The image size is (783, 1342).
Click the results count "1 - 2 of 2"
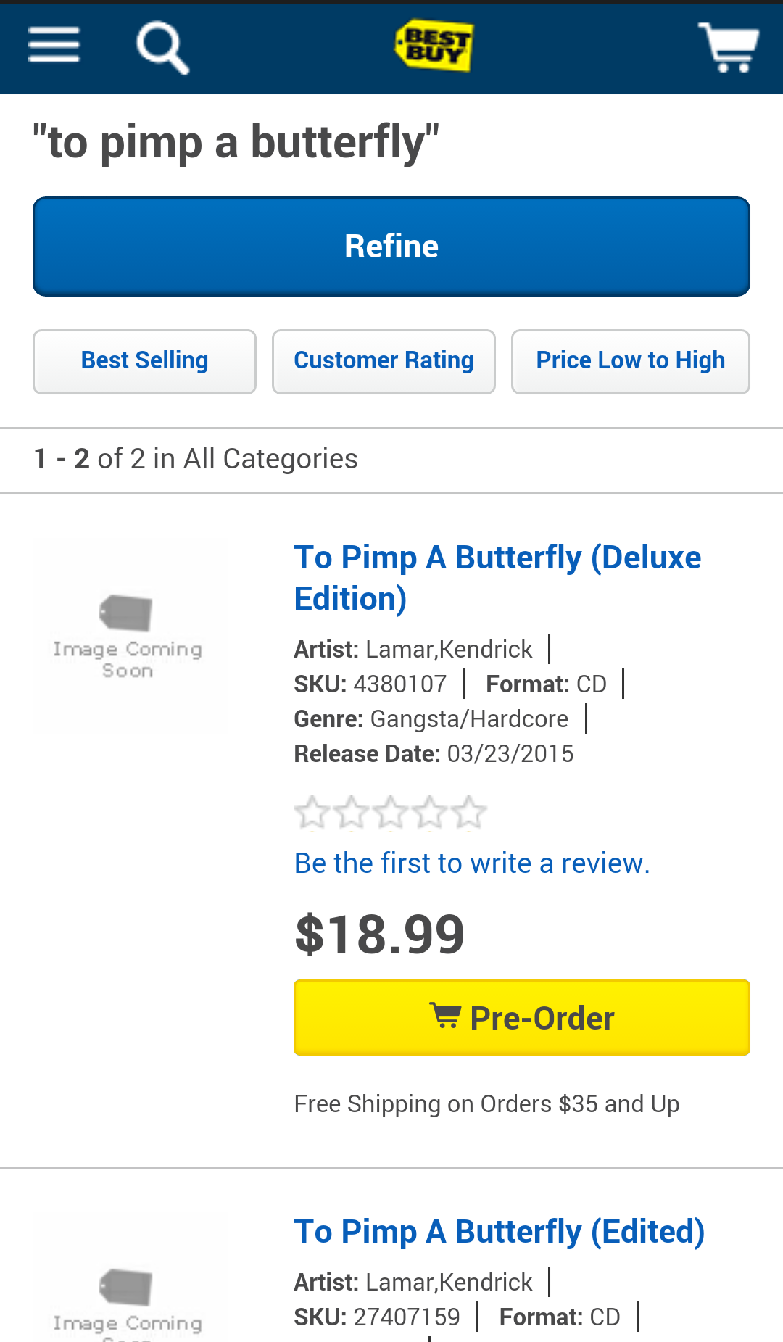pos(196,460)
